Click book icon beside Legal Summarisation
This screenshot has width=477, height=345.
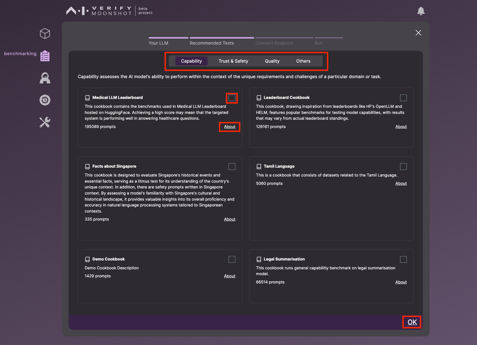point(259,259)
